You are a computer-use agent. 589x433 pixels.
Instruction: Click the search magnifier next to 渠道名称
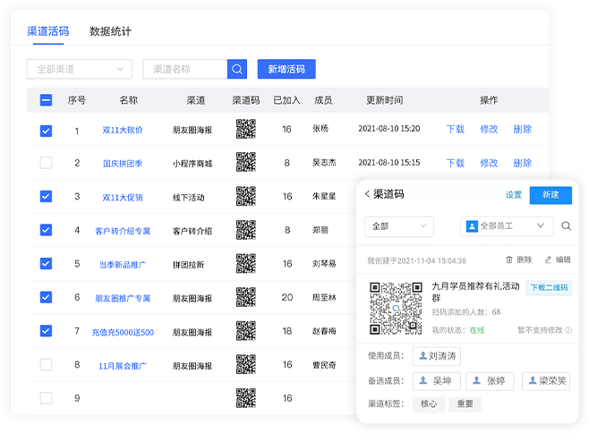(237, 69)
